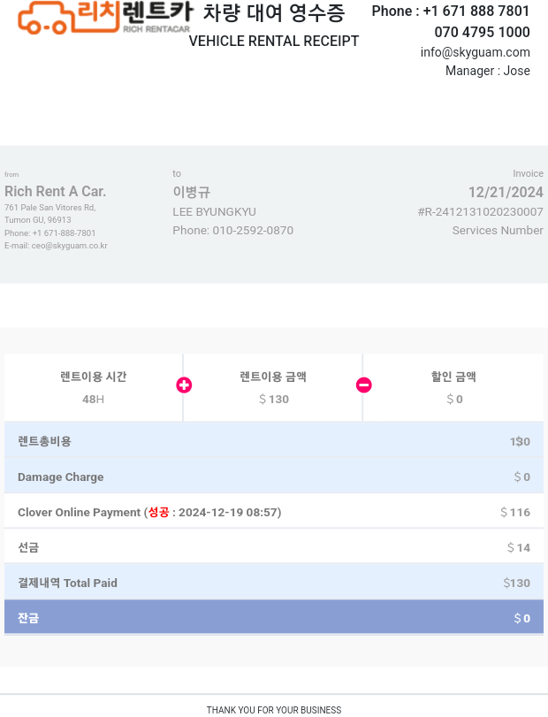Click the 선금 deposit row
This screenshot has height=717, width=548.
[273, 547]
